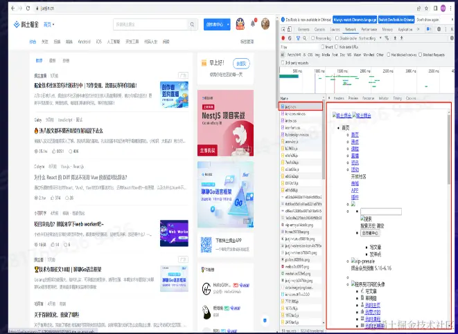
Task: Check 3rd-party requests
Action: tap(283, 63)
